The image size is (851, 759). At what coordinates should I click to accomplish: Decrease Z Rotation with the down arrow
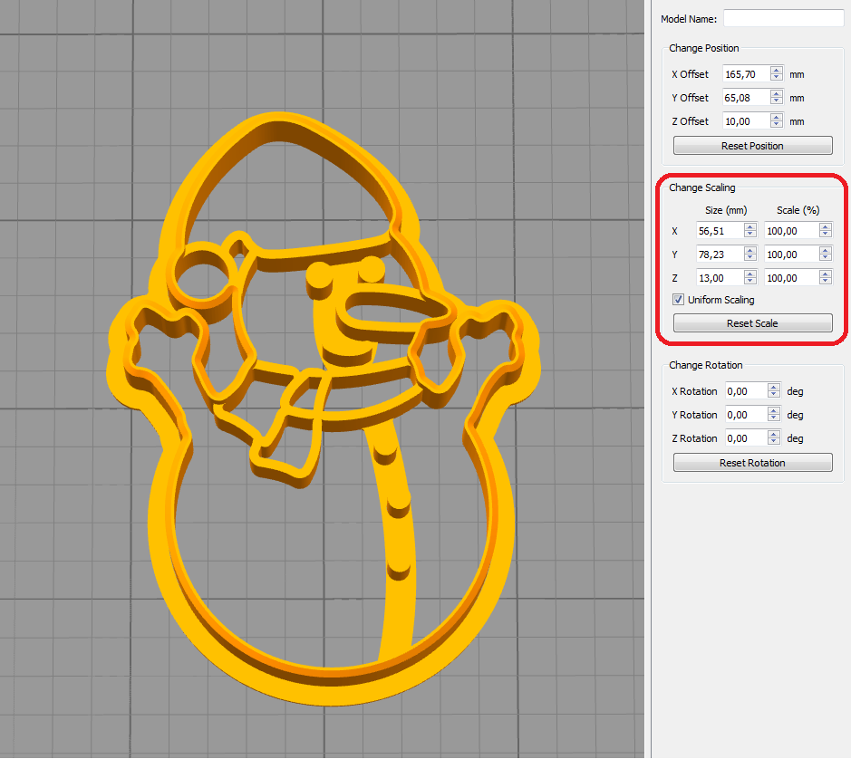[774, 442]
